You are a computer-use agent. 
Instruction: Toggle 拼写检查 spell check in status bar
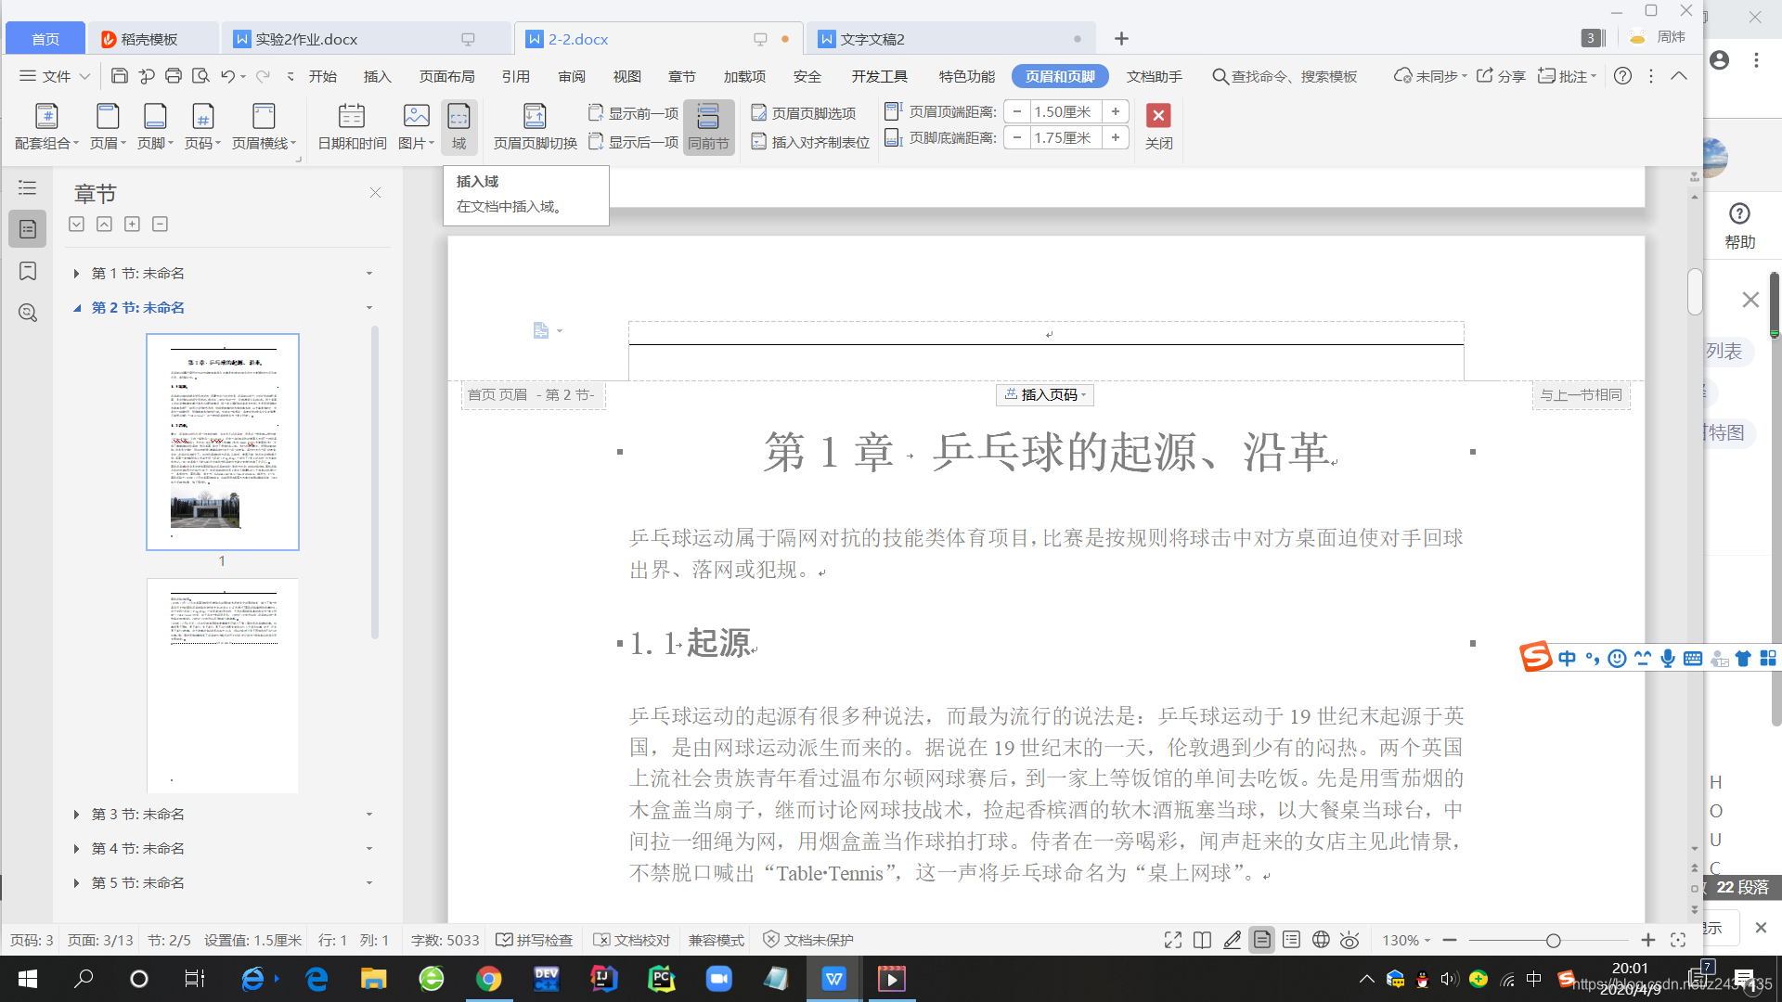534,940
